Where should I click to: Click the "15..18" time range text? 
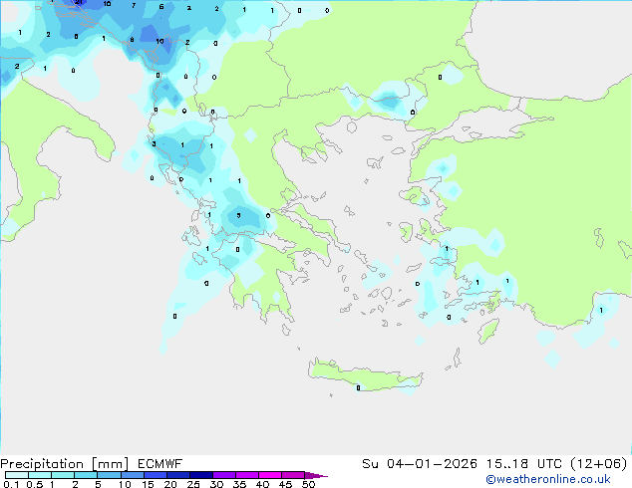(507, 464)
